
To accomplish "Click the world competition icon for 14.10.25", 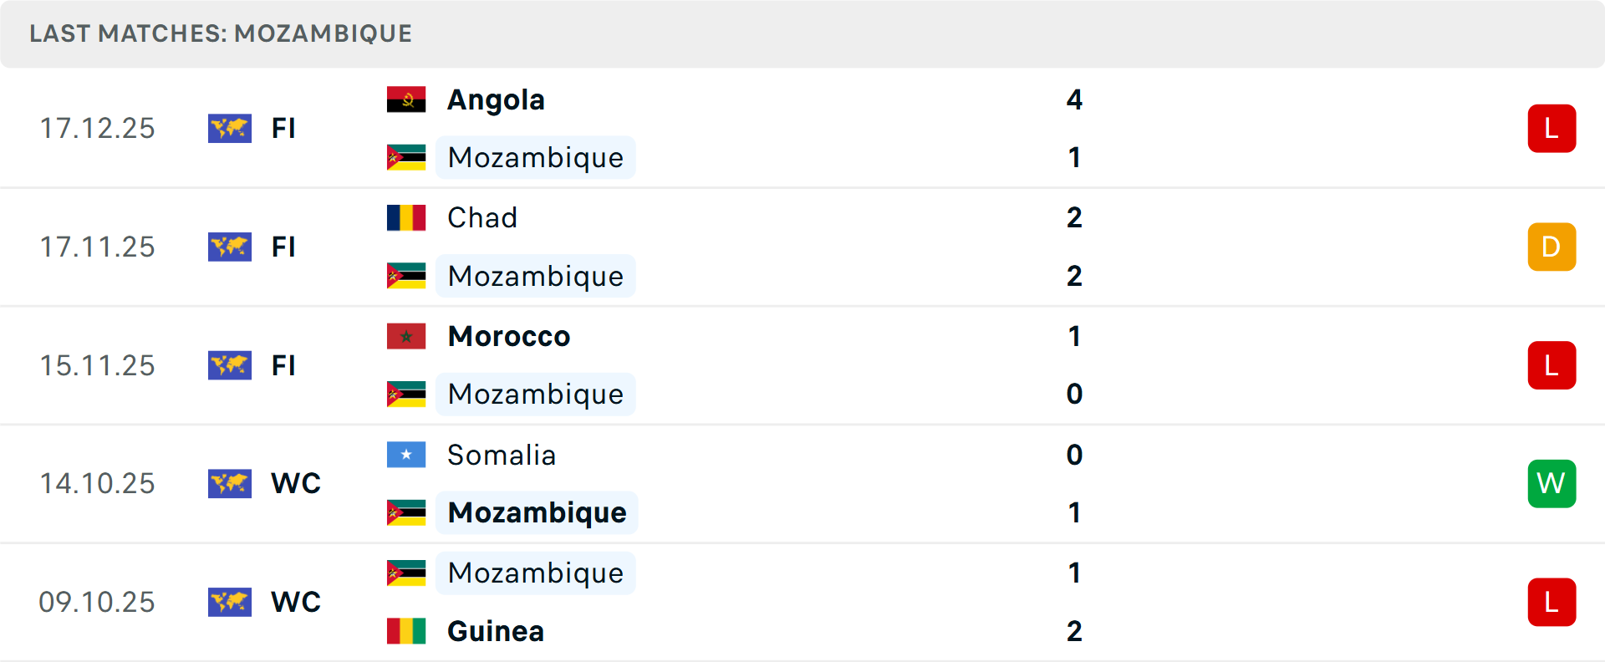I will tap(230, 483).
